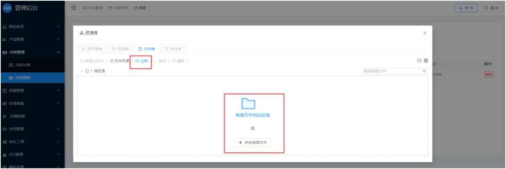The height and width of the screenshot is (169, 506).
Task: Switch to grid view in the resource dialog
Action: [426, 61]
